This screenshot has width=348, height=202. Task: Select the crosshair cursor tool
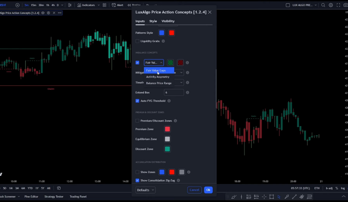click(264, 197)
